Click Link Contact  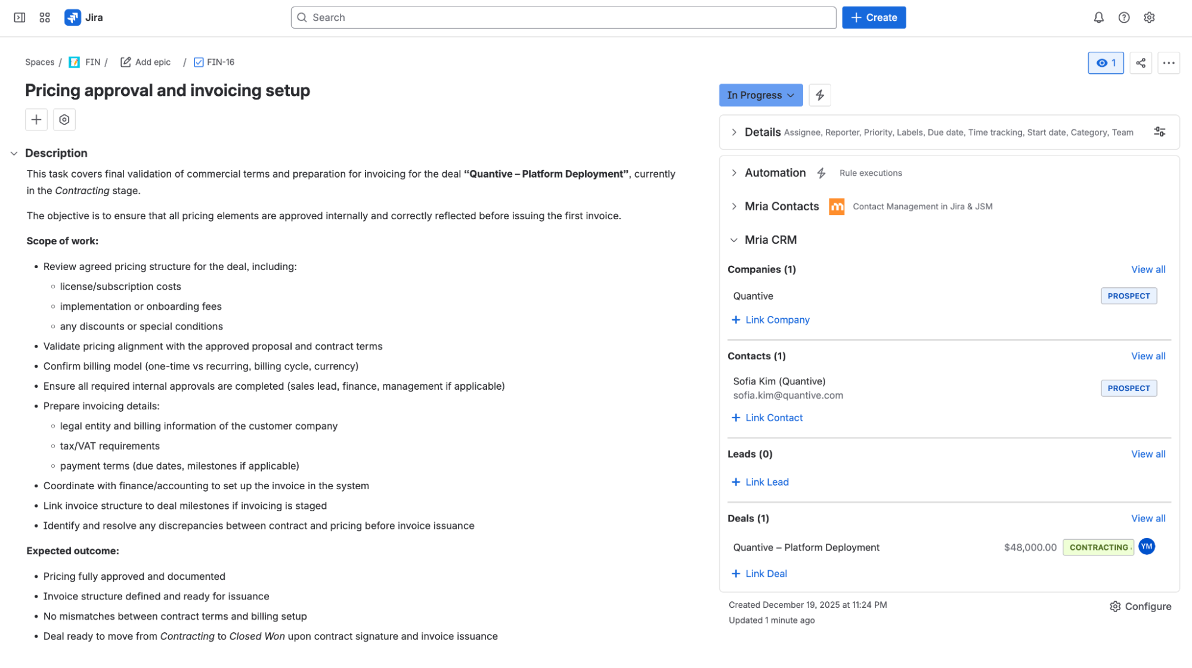[x=766, y=417]
